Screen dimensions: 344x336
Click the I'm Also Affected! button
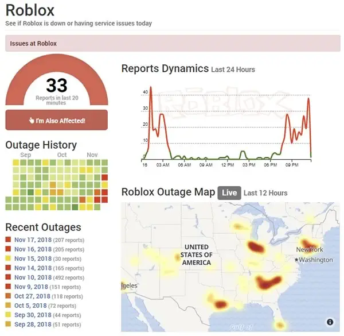[x=57, y=120]
